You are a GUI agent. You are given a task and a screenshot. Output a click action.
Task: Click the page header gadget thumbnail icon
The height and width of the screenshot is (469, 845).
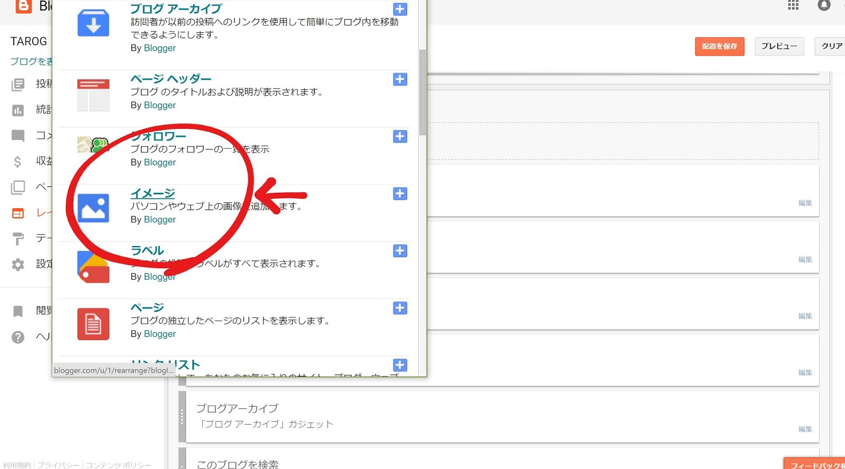coord(93,95)
